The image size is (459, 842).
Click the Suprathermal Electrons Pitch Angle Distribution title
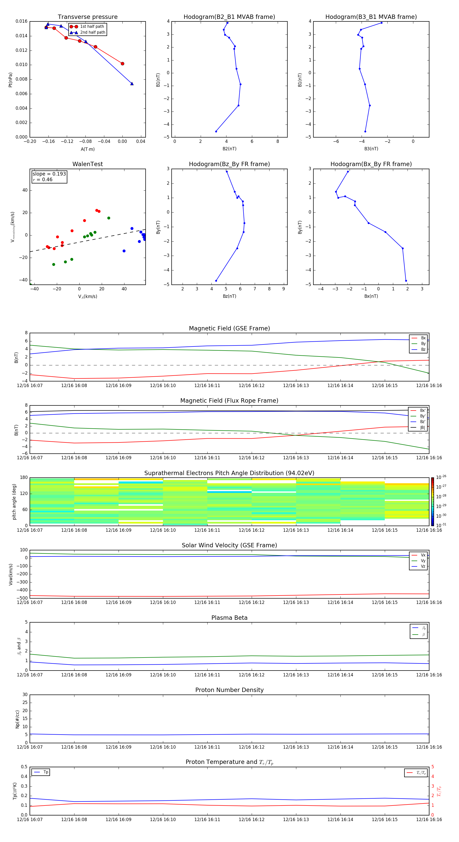(229, 473)
